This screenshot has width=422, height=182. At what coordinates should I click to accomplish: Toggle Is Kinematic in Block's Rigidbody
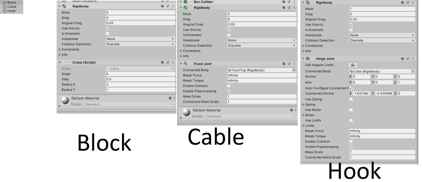[107, 34]
